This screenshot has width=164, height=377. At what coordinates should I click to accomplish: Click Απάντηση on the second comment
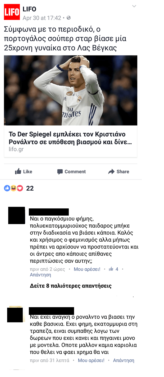124,360
